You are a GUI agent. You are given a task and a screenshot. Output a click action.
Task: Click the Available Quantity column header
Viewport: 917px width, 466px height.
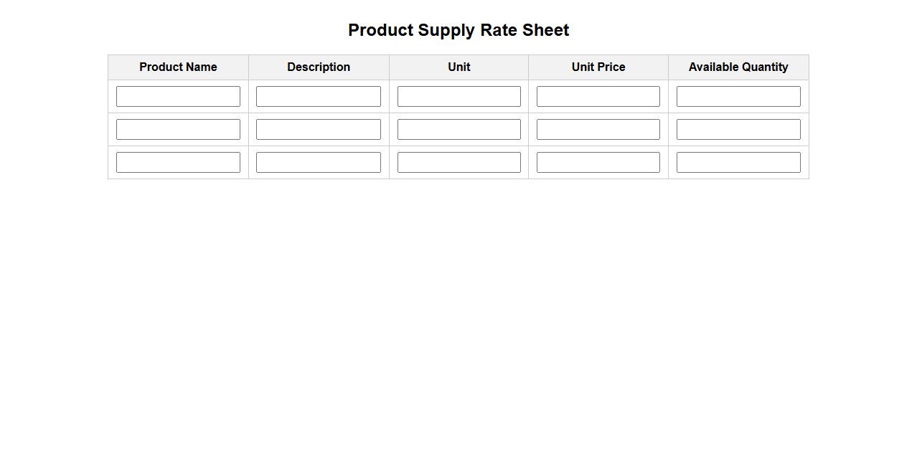click(738, 67)
